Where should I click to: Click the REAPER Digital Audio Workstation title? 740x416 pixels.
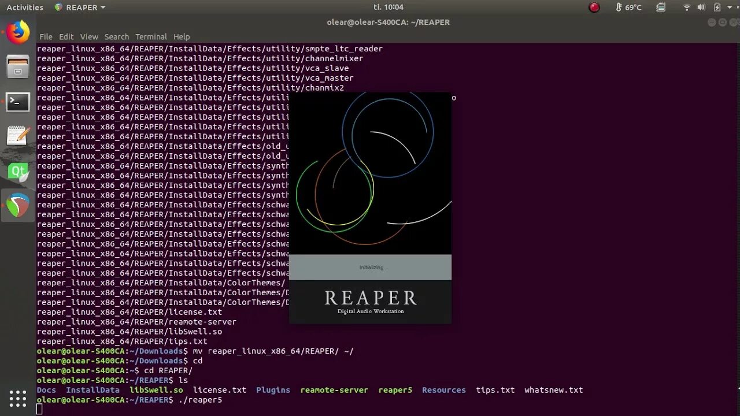coord(371,302)
